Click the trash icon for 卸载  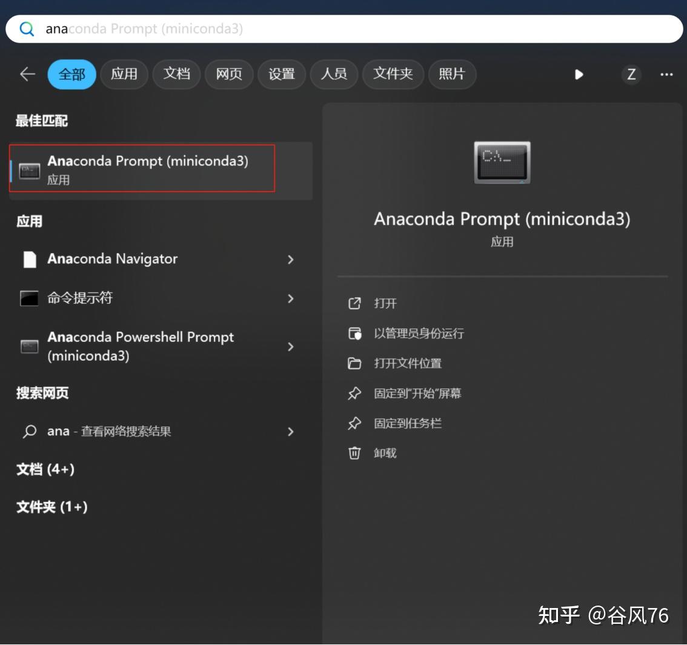pyautogui.click(x=354, y=452)
